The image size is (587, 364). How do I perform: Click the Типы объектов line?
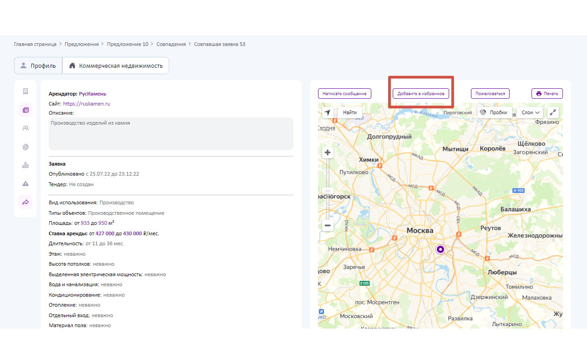106,213
